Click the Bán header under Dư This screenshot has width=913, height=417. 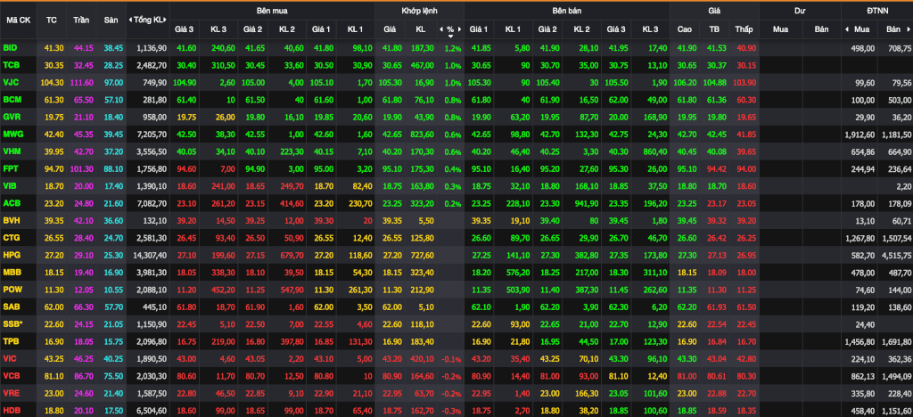click(821, 29)
